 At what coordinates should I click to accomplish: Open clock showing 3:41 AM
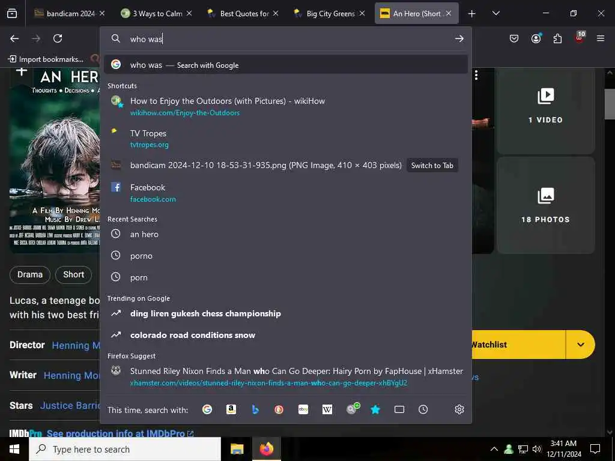pyautogui.click(x=563, y=449)
